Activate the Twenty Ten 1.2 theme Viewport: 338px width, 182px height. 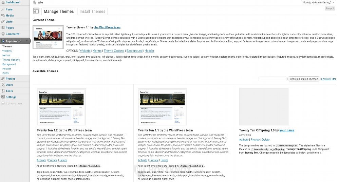click(x=41, y=160)
